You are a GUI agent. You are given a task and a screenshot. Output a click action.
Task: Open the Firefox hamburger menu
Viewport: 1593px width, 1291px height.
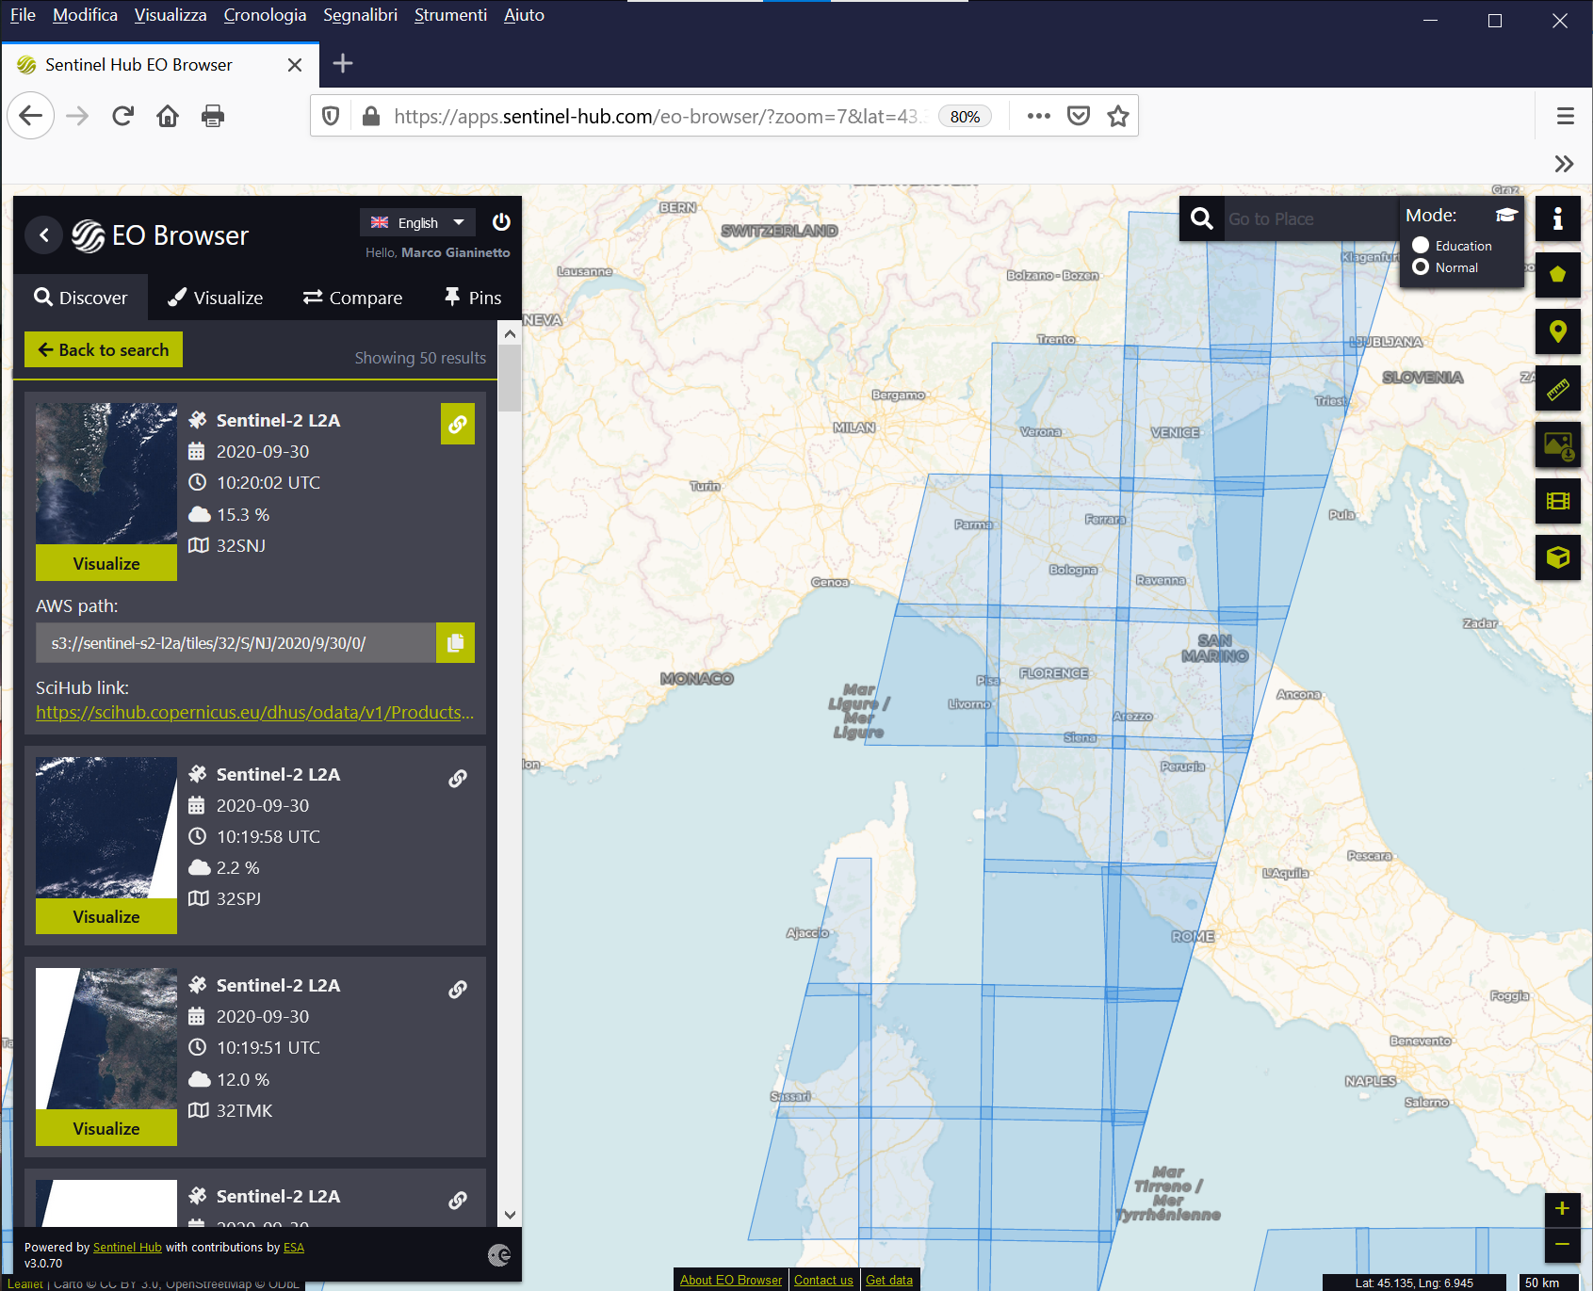tap(1566, 116)
